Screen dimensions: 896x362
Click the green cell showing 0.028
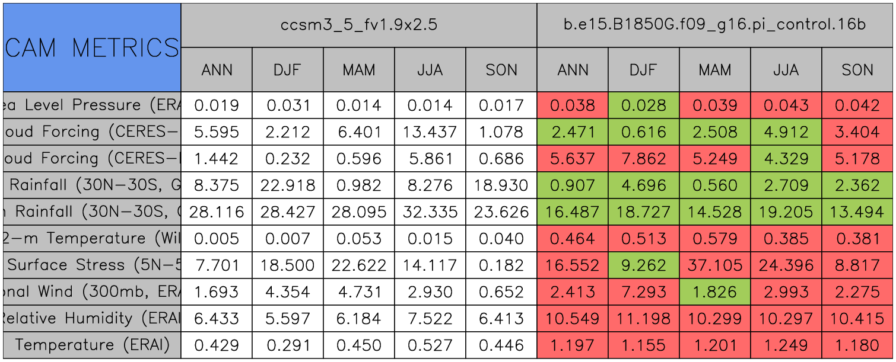(643, 105)
